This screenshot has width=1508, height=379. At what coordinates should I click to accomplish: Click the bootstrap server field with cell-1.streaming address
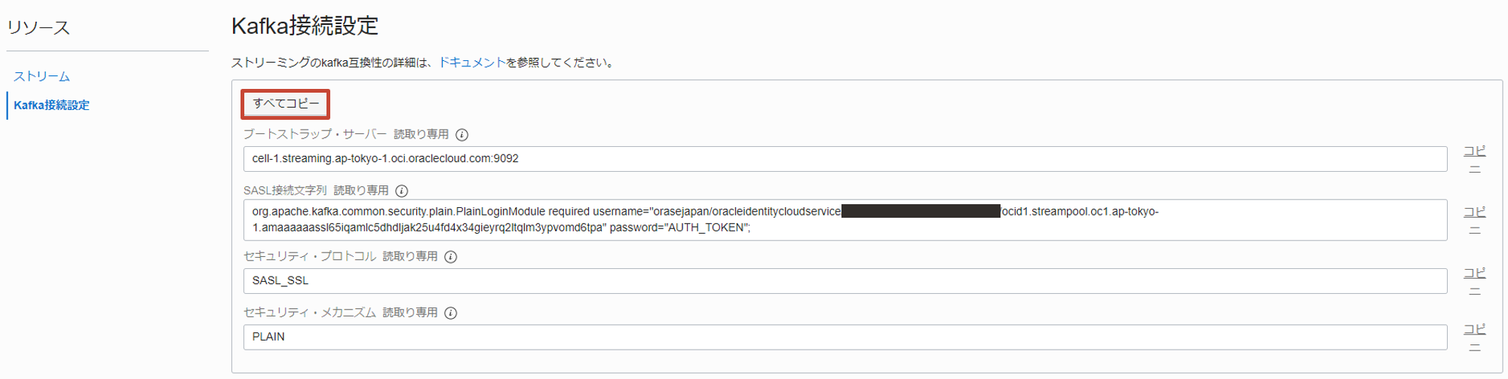844,159
